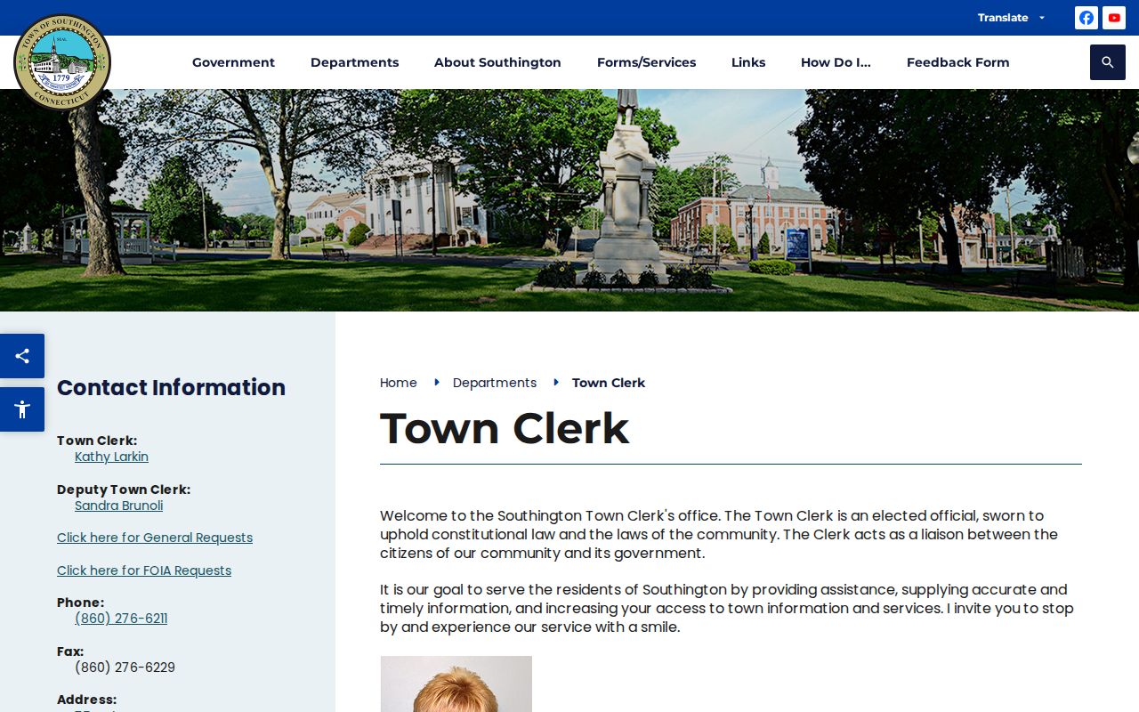Click the Contact Information heading
The image size is (1139, 712).
point(171,387)
